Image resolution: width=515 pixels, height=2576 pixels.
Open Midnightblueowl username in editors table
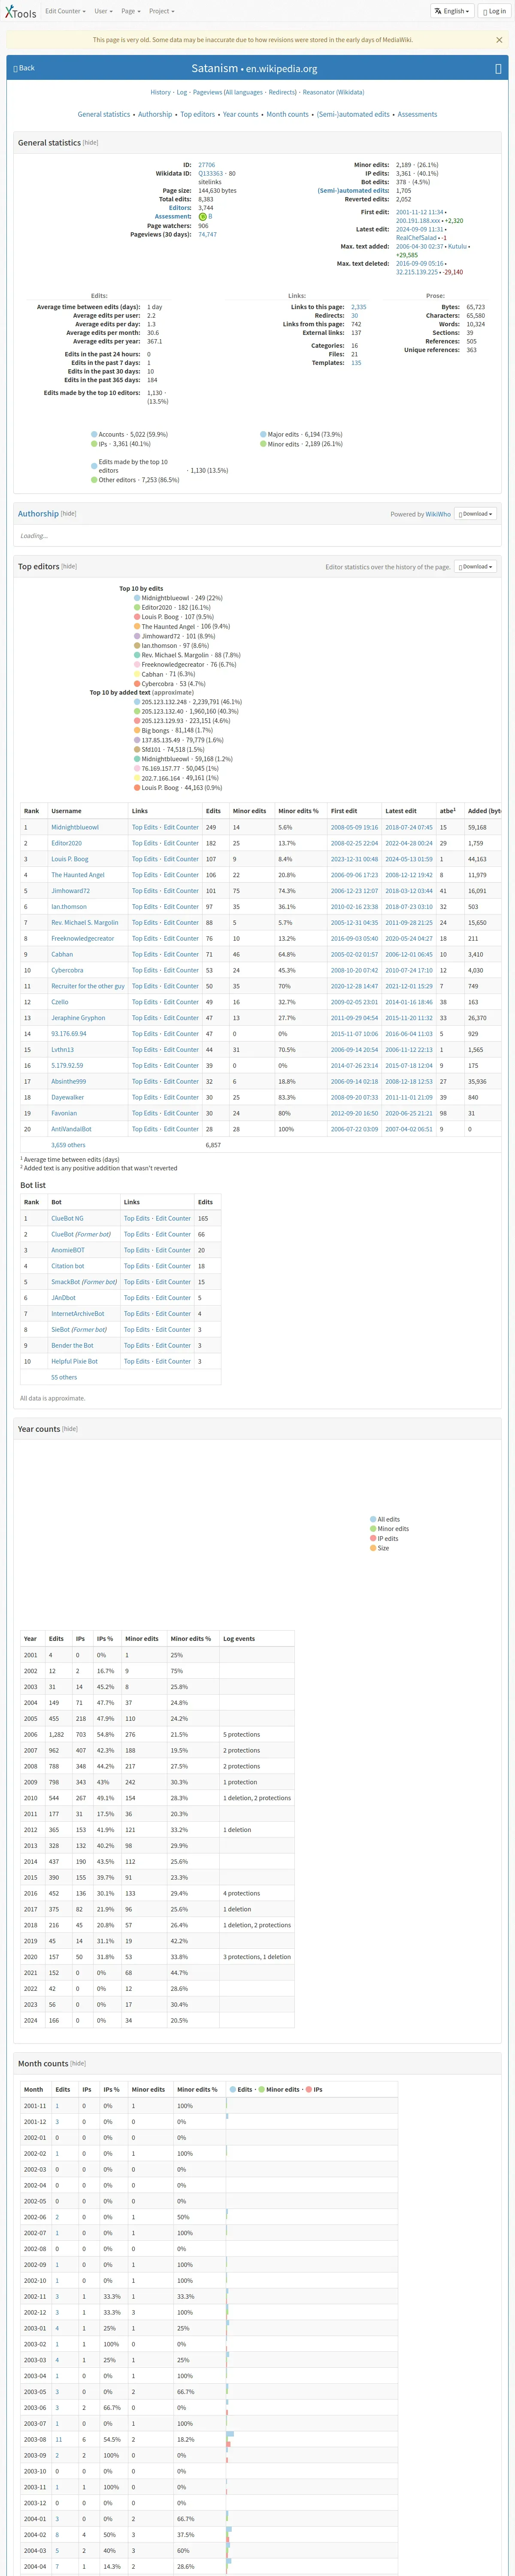tap(75, 827)
